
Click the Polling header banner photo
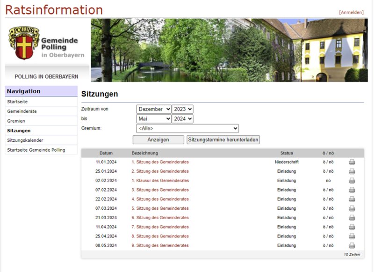[x=229, y=50]
